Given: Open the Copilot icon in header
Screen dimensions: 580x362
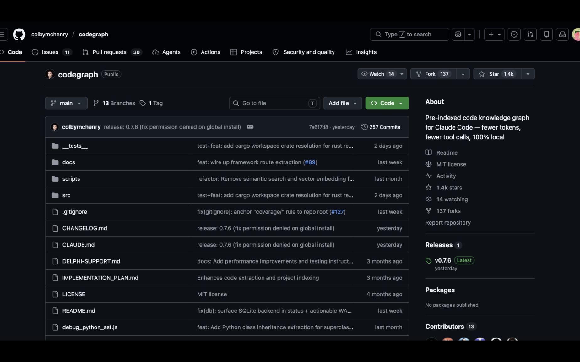Looking at the screenshot, I should tap(458, 35).
